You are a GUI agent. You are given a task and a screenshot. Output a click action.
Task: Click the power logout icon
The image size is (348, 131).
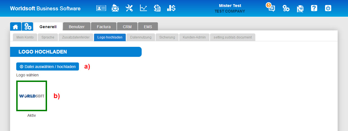328,8
